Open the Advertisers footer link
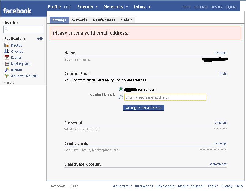Image resolution: width=246 pixels, height=191 pixels. pos(122,186)
